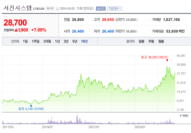This screenshot has width=191, height=133.
Task: Show the 주봉 weekly candle chart
Action: tap(151, 41)
